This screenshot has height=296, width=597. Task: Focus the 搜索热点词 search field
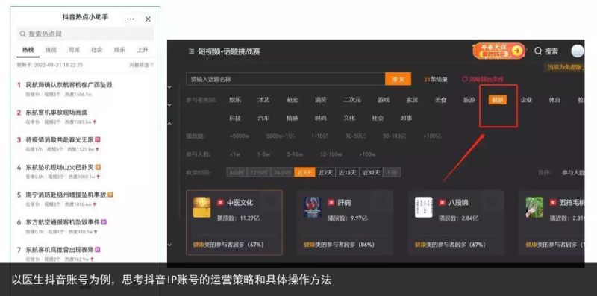(85, 34)
